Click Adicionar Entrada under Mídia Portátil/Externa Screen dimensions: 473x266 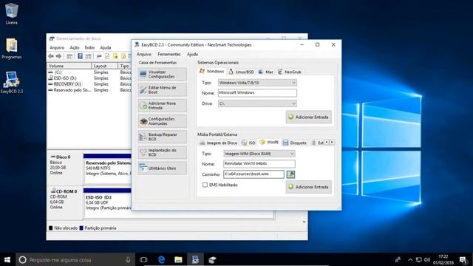tap(309, 187)
